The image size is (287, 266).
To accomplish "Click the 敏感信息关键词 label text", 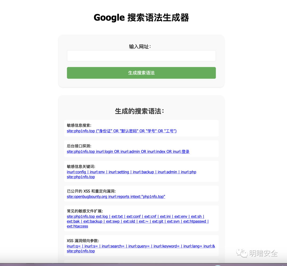I will [x=81, y=166].
